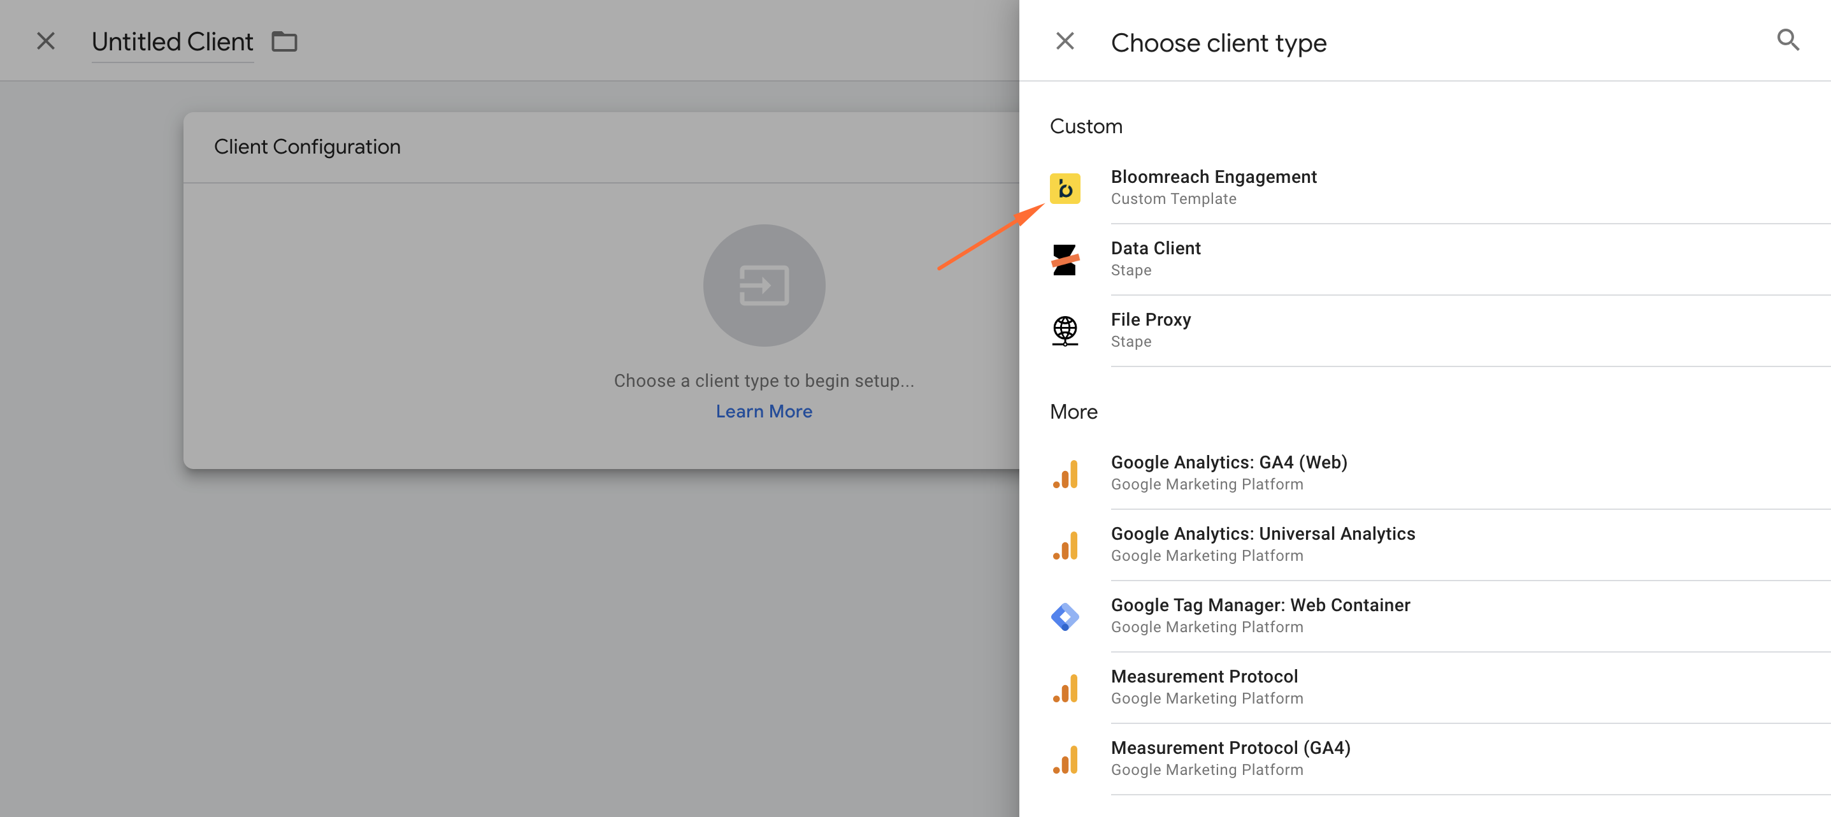Click the folder icon beside Untitled Client
This screenshot has height=817, width=1831.
284,41
